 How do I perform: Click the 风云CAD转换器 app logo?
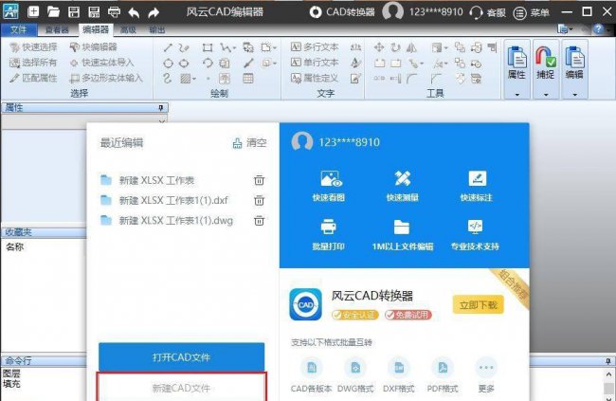click(x=306, y=304)
